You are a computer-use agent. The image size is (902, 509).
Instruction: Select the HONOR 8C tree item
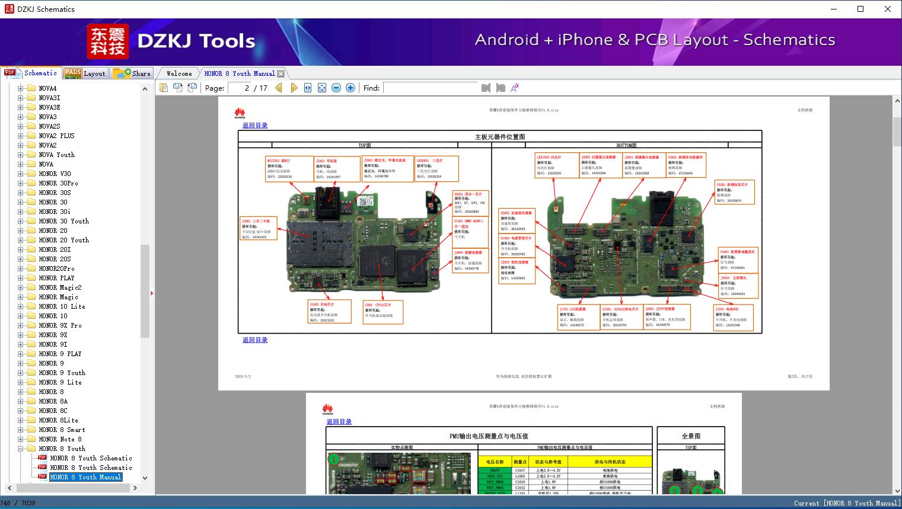[53, 411]
